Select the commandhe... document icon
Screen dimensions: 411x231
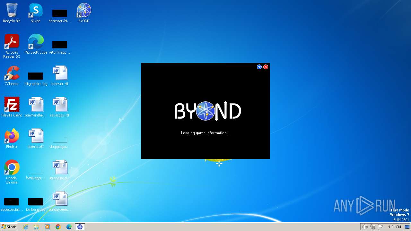36,107
